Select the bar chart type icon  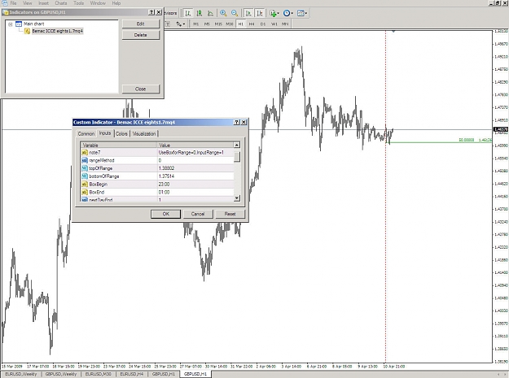click(187, 13)
